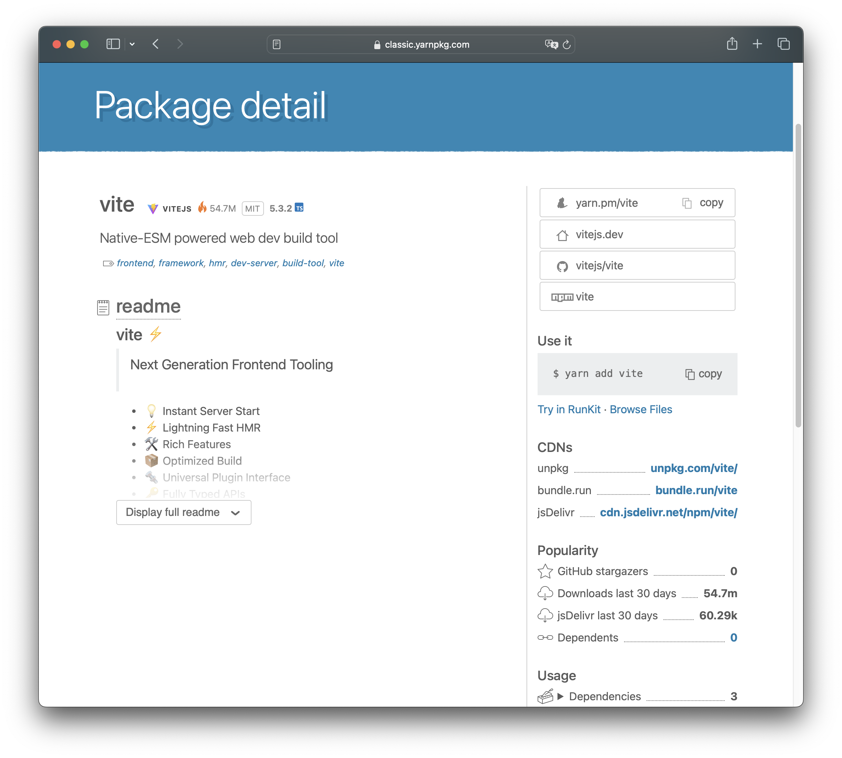Expand the Dependencies disclosure triangle
The height and width of the screenshot is (758, 842).
point(560,696)
